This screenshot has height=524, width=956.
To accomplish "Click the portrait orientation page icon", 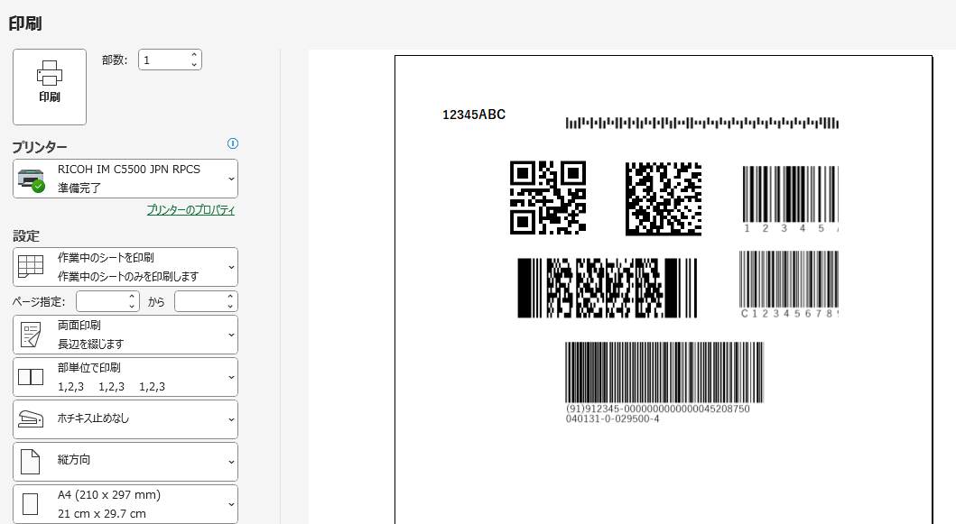I will coord(31,462).
